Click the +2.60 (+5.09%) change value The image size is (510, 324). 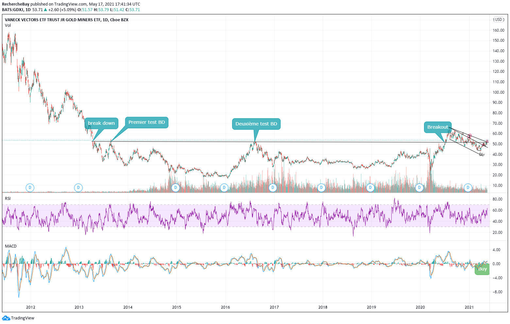[x=62, y=10]
